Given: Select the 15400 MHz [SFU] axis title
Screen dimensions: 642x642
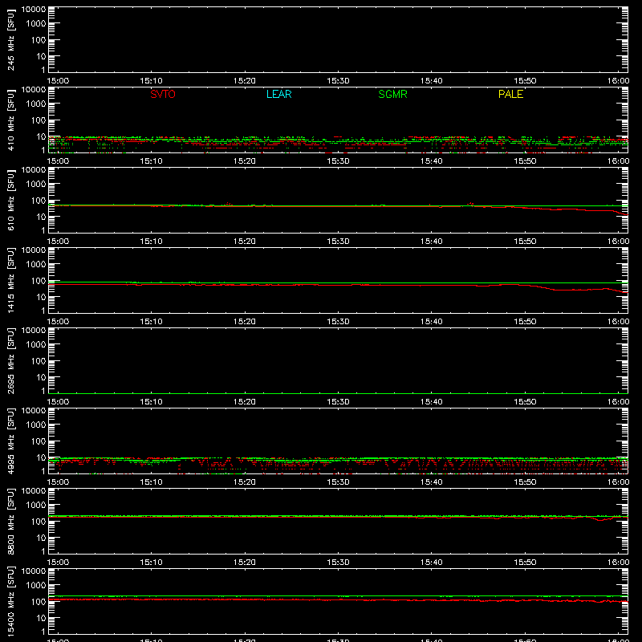Looking at the screenshot, I should click(11, 602).
